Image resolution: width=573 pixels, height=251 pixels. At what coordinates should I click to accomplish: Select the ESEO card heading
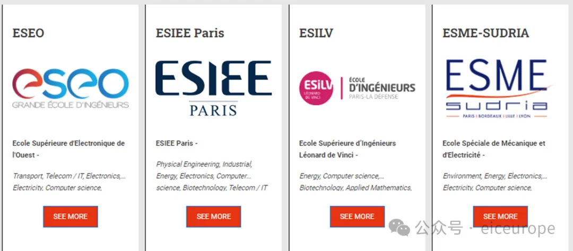click(x=28, y=33)
